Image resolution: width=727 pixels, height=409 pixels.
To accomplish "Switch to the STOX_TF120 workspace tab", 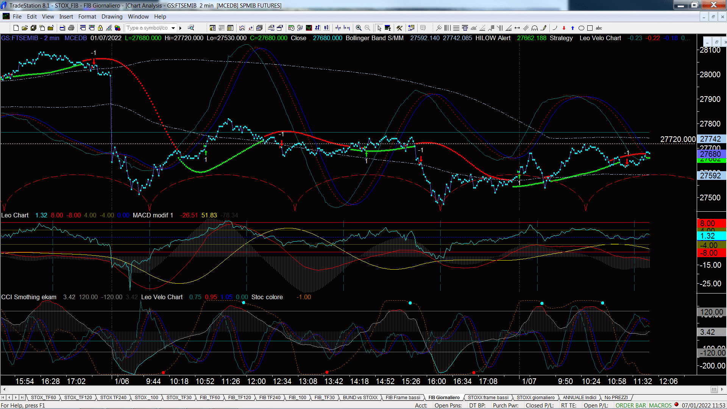I will coord(78,397).
